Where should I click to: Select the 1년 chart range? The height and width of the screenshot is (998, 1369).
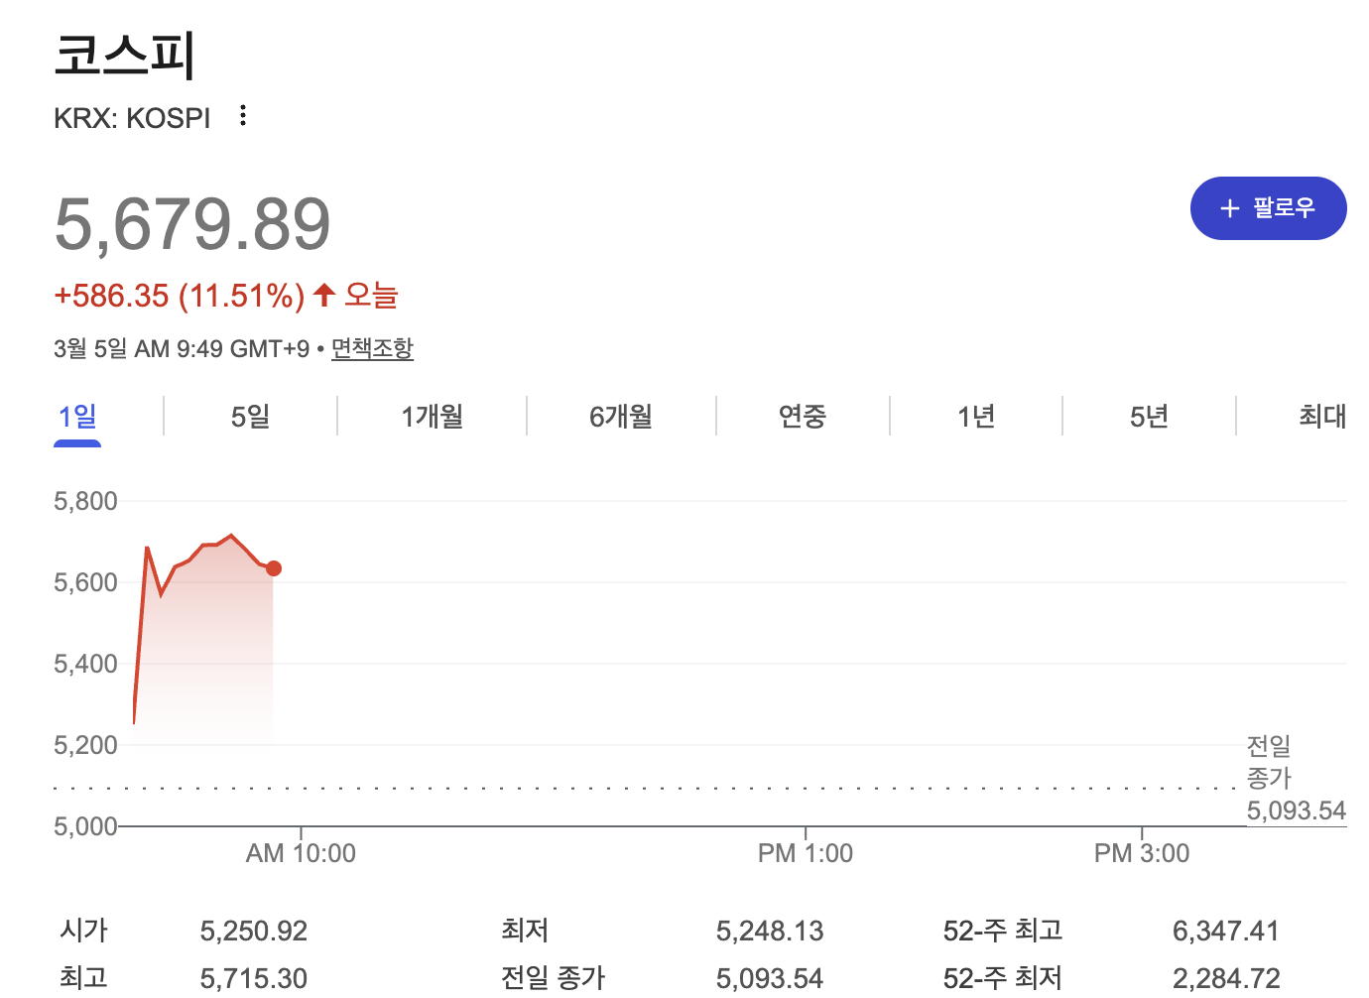click(x=976, y=417)
